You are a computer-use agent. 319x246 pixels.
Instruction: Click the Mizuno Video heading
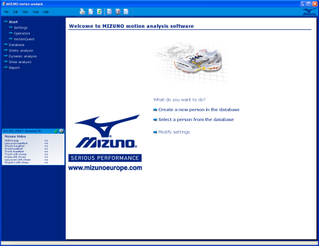[15, 136]
